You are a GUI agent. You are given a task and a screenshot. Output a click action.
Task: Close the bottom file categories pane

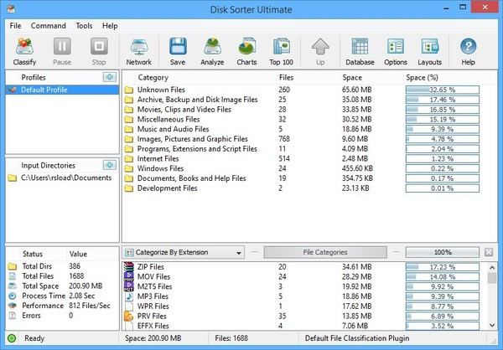click(489, 252)
